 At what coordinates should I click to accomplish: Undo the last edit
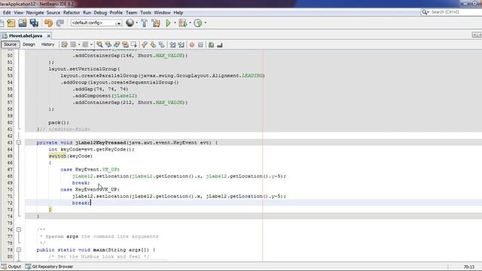coord(48,23)
